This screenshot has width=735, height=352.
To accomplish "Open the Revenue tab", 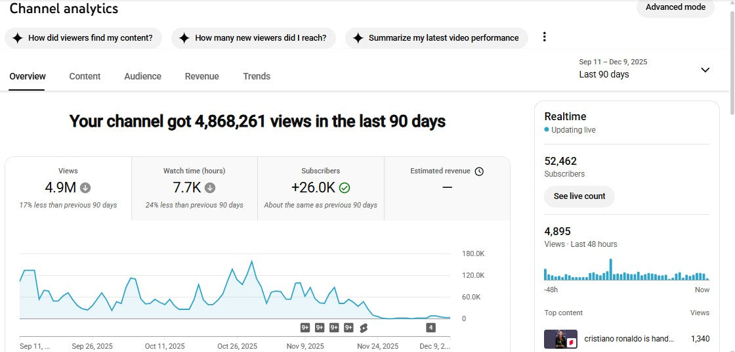I will coord(201,76).
